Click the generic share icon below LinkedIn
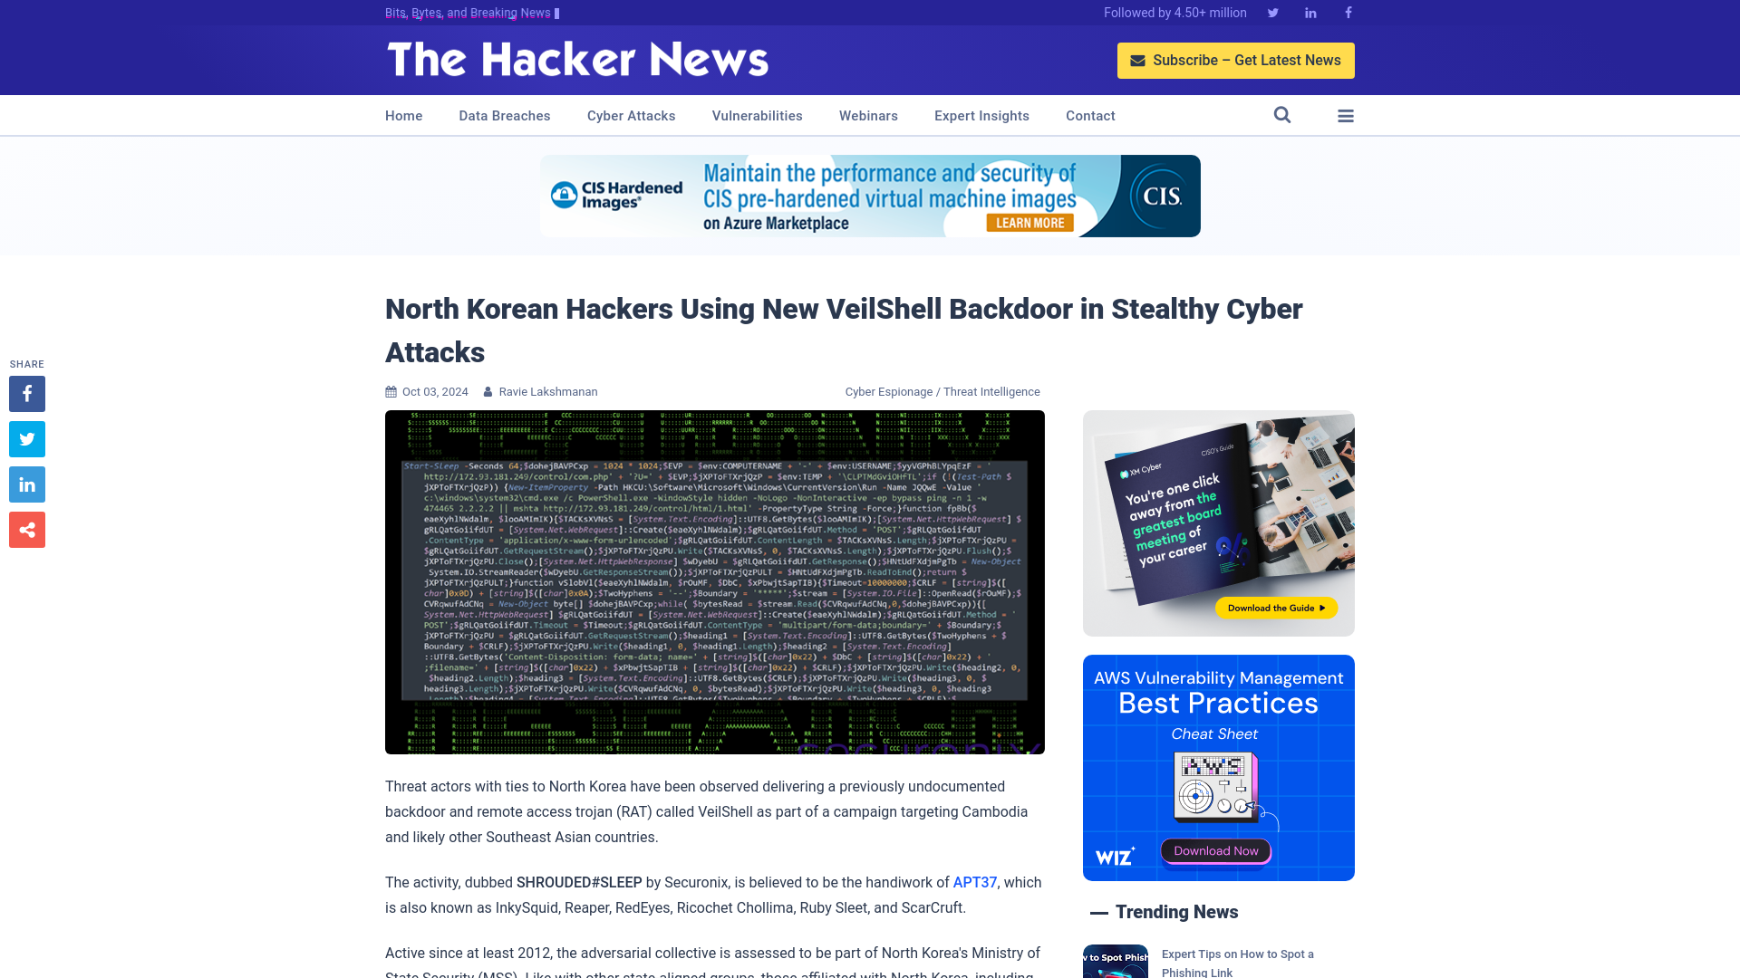Viewport: 1740px width, 978px height. (x=26, y=530)
